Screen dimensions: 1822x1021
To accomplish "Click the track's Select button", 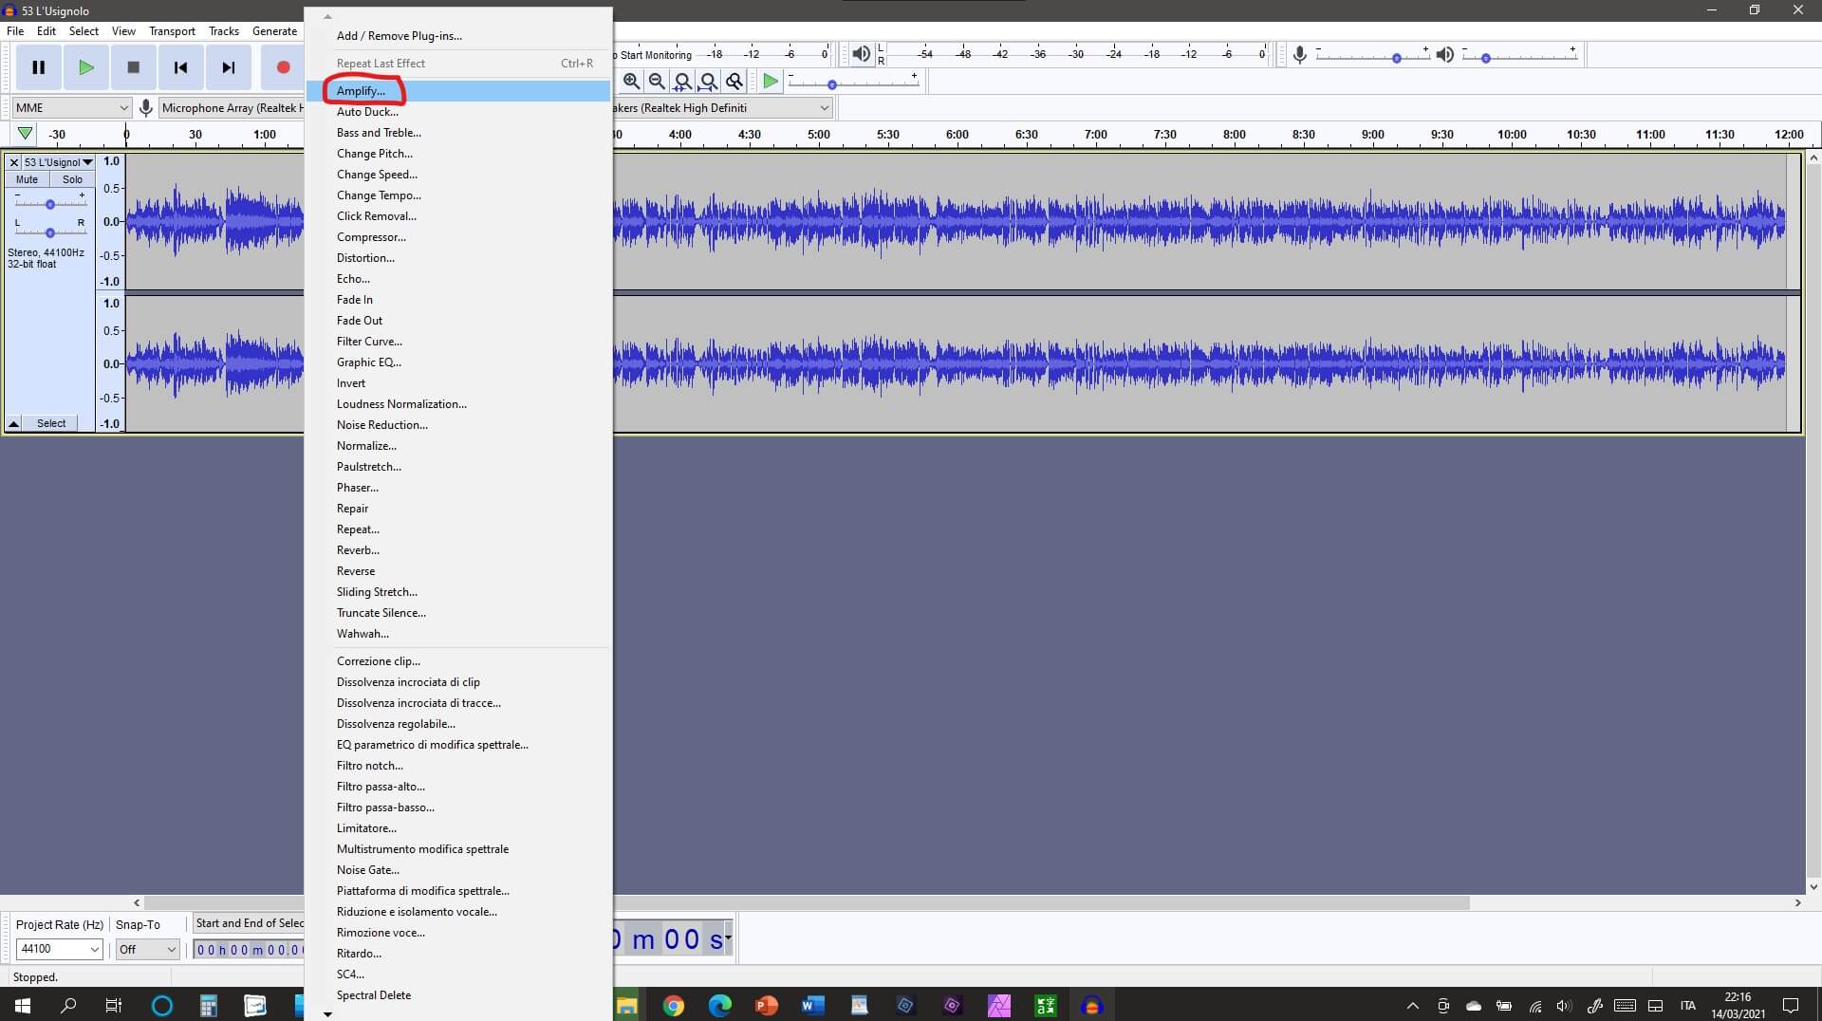I will pyautogui.click(x=51, y=423).
